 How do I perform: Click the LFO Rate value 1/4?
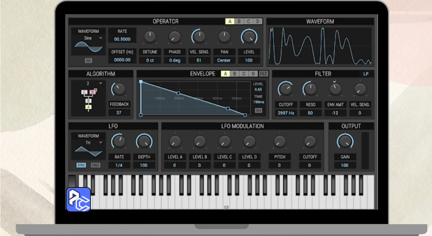[119, 165]
